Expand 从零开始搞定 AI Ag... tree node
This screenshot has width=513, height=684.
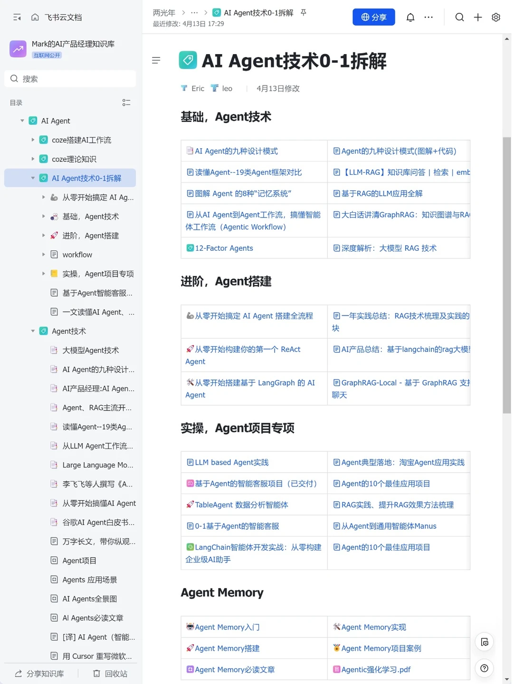pyautogui.click(x=43, y=197)
